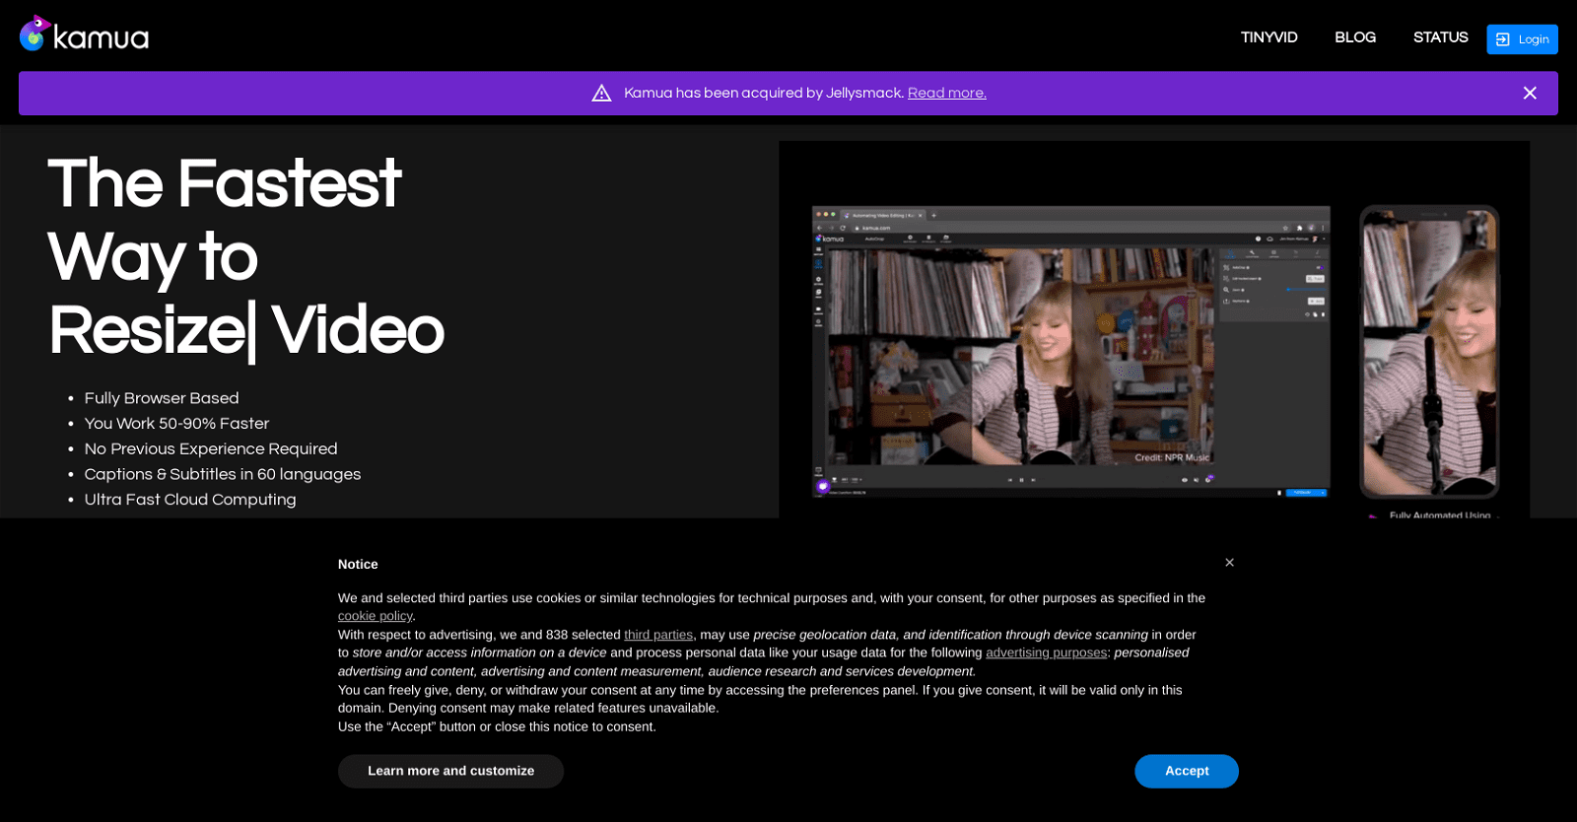Accept the cookie consent notice
Screen dimensions: 1577x822
tap(1186, 771)
